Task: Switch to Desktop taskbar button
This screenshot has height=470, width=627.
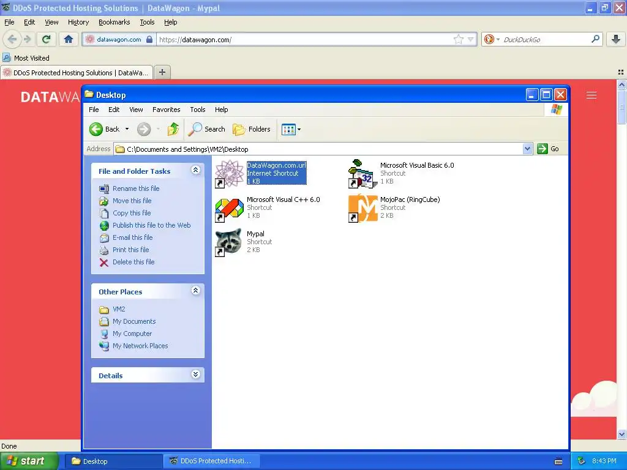Action: click(x=113, y=461)
